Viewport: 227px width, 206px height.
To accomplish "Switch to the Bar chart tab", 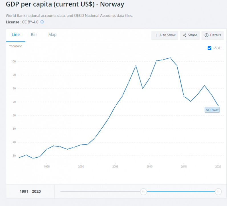I will tap(34, 35).
